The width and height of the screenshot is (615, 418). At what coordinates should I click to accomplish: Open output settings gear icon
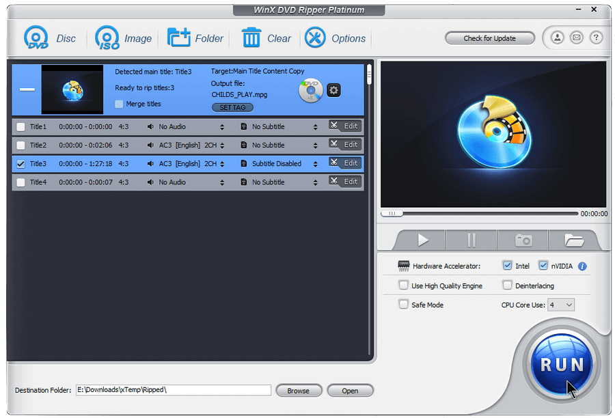click(333, 90)
